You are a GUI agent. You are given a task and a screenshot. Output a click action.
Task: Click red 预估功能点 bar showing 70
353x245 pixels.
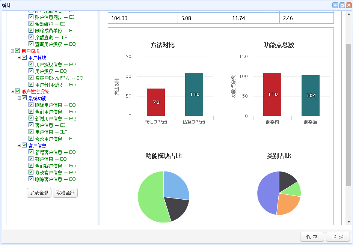156,102
